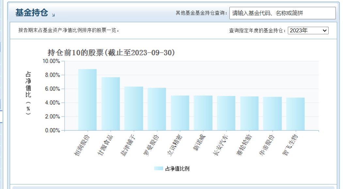Click the 长安汽车 bar
This screenshot has width=343, height=189.
(x=226, y=113)
